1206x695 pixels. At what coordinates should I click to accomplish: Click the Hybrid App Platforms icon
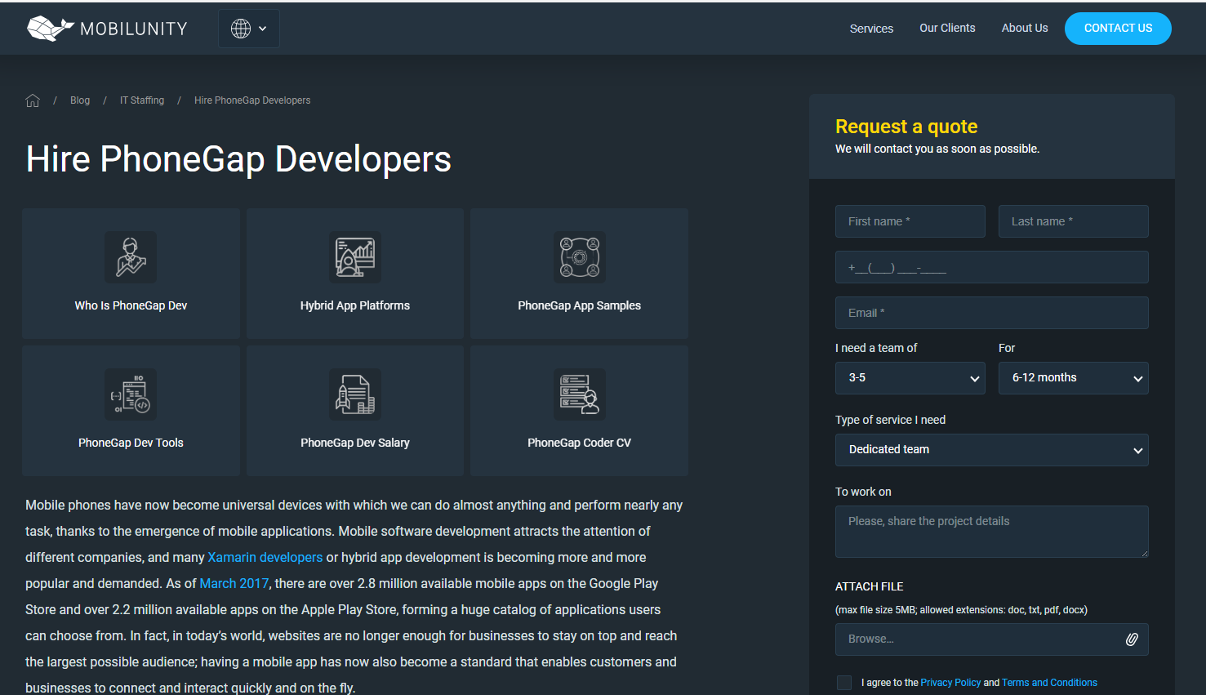(354, 257)
